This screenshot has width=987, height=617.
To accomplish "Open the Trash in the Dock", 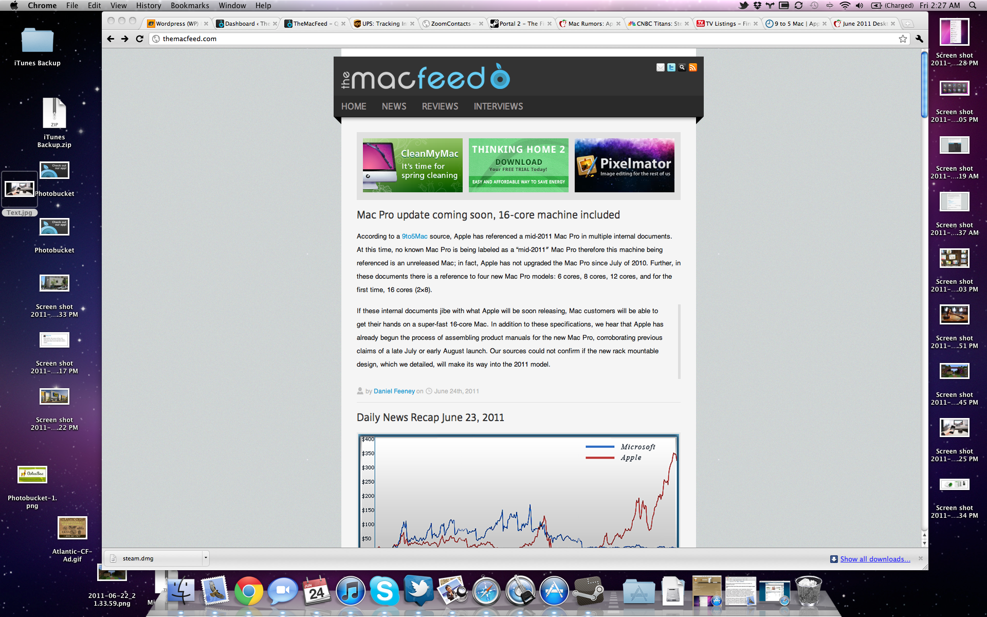I will (809, 591).
